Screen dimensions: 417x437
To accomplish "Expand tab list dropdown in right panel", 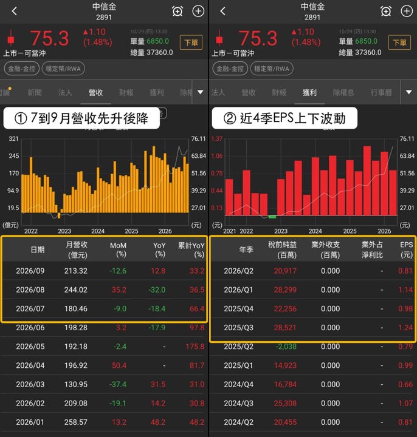I will coord(408,92).
